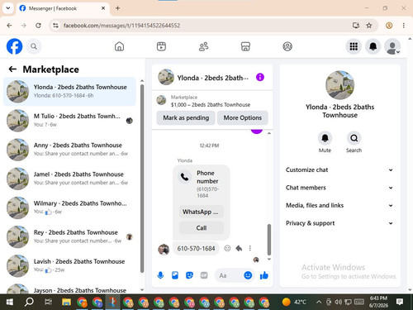
Task: Open the Wilmary townhouse conversation
Action: click(69, 207)
